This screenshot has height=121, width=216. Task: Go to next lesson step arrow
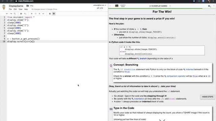pos(214,6)
